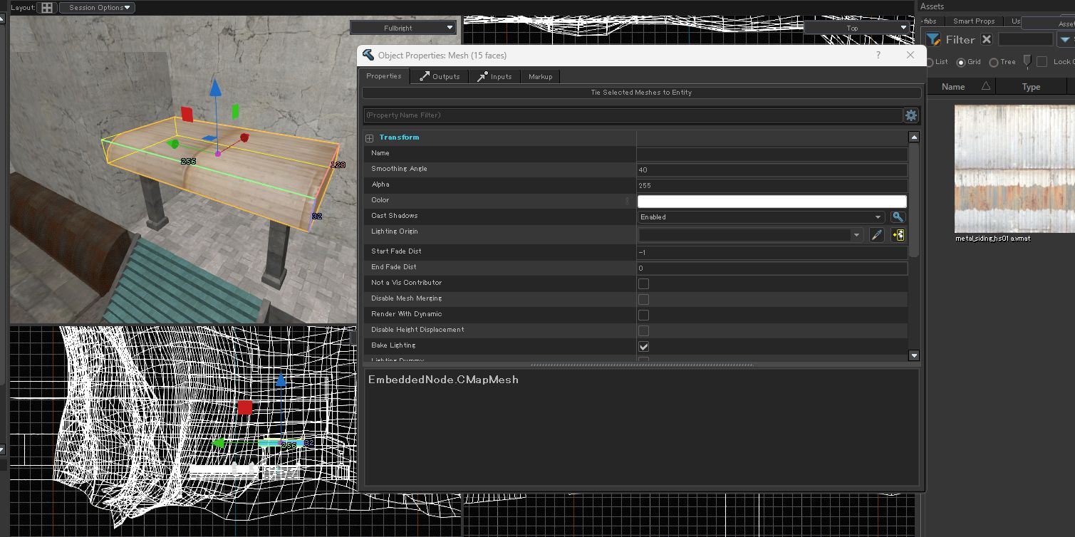Click the yellow icon next to the Lighting Origin eyedropper

point(898,235)
